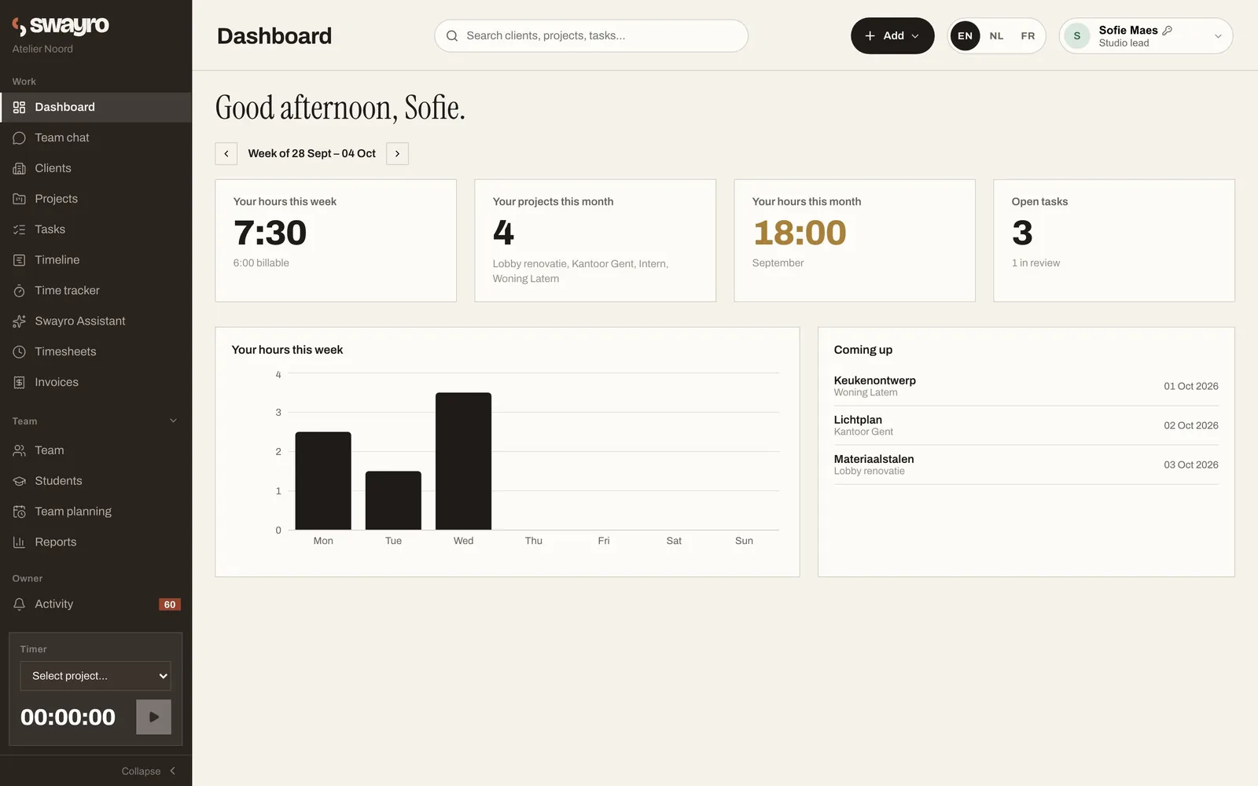Click the projects this month count 4
This screenshot has width=1258, height=786.
click(x=503, y=233)
